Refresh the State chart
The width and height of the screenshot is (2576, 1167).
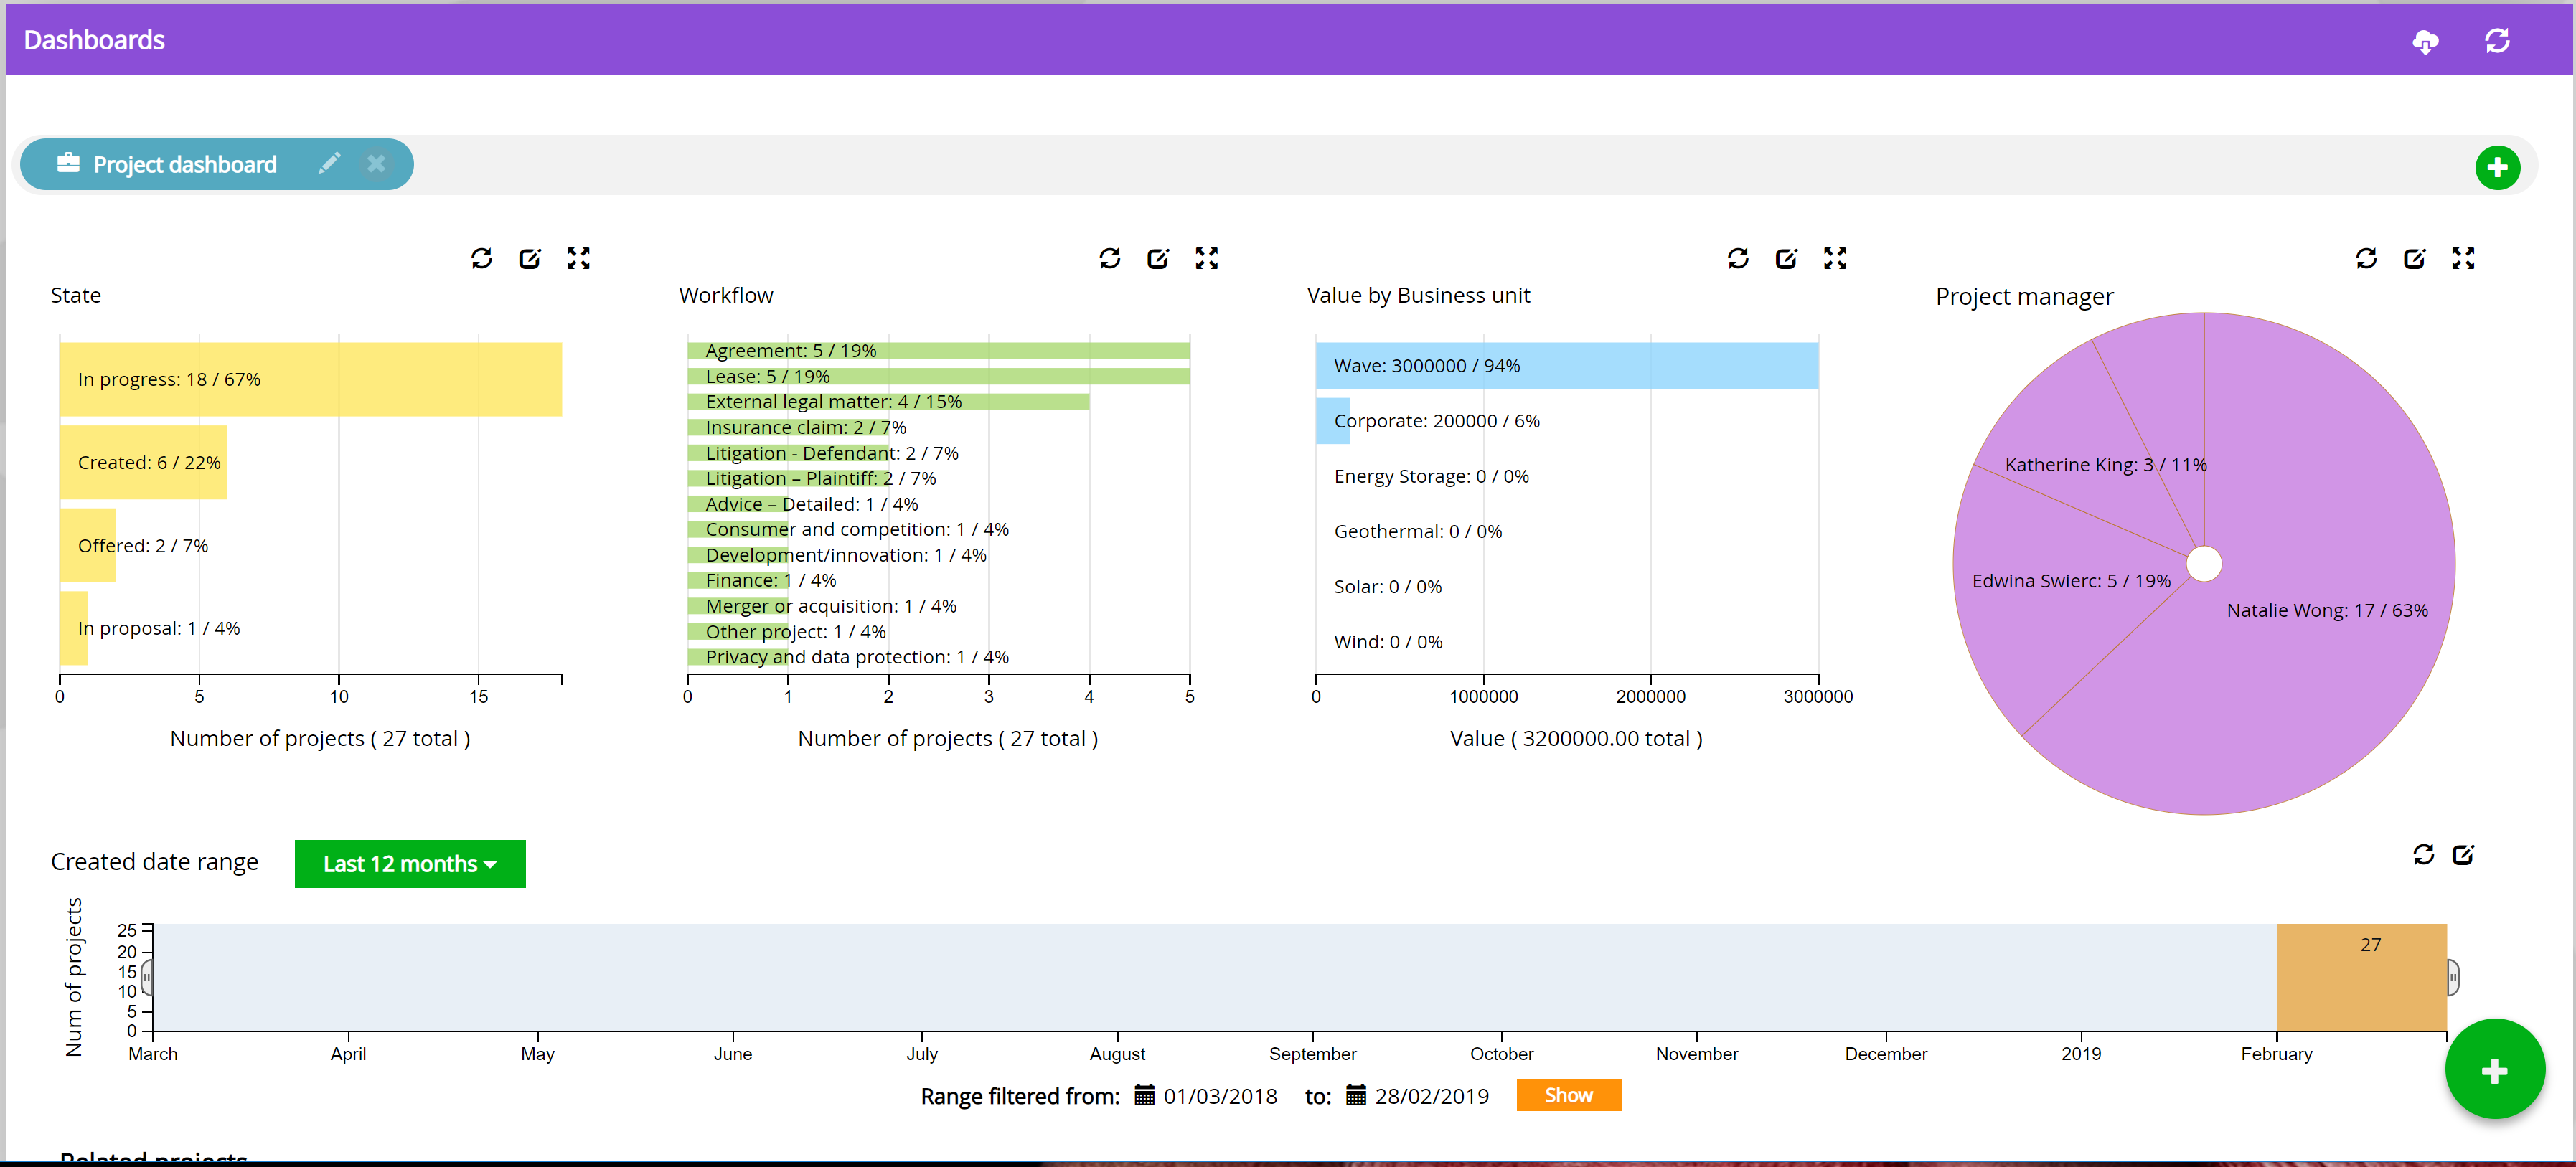point(481,258)
